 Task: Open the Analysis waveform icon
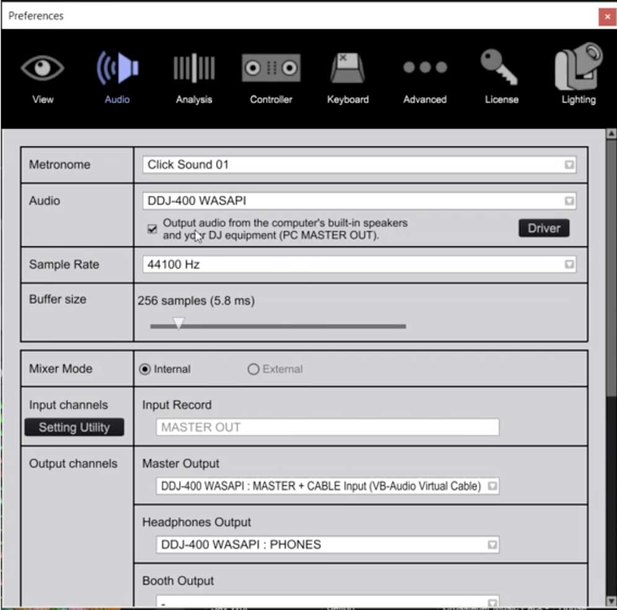(x=194, y=68)
